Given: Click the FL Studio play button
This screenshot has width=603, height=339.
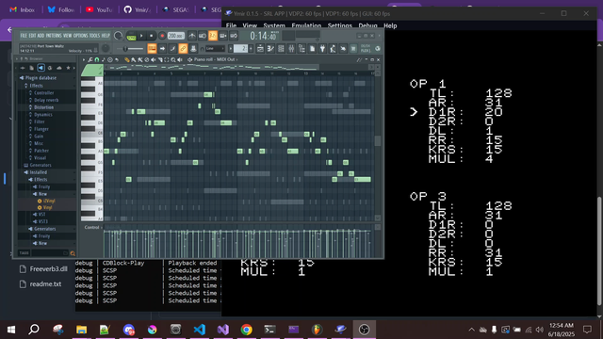Looking at the screenshot, I should click(141, 36).
